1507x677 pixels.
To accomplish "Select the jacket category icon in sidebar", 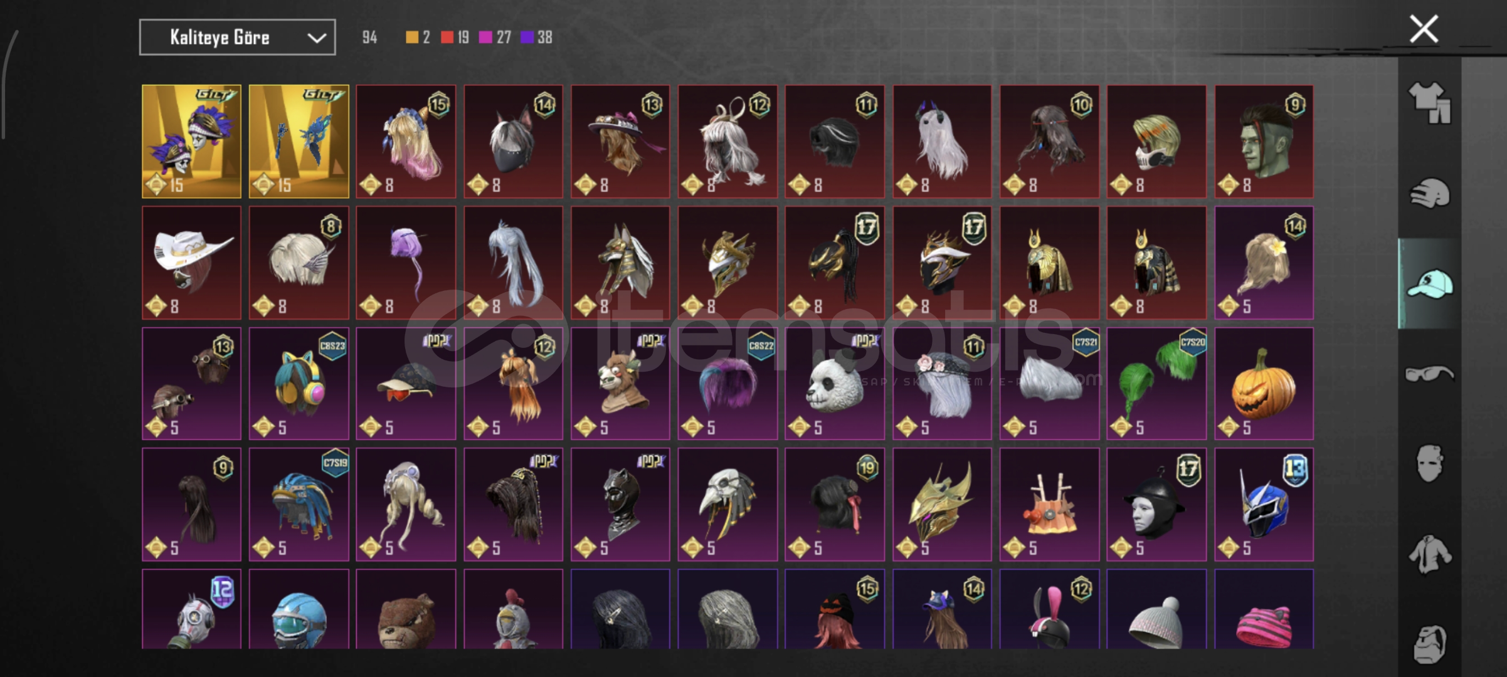I will coord(1429,554).
